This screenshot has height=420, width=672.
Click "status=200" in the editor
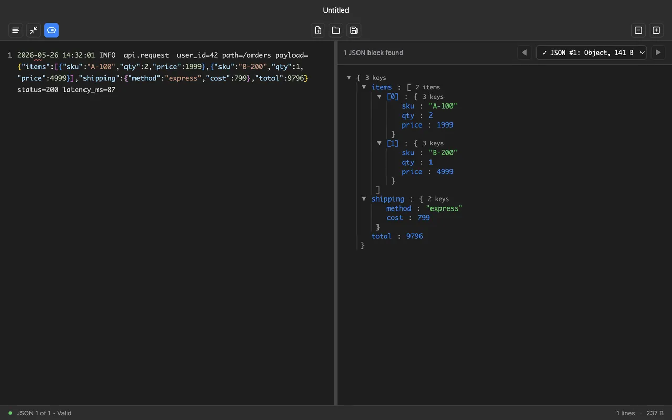[38, 90]
